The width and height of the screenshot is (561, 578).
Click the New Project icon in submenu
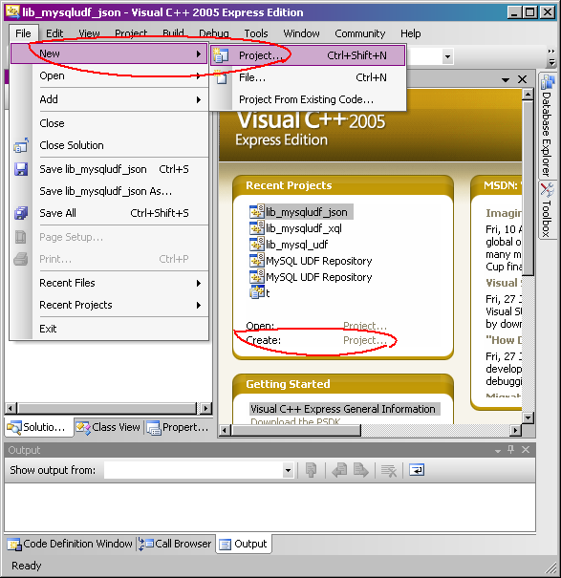pyautogui.click(x=221, y=55)
